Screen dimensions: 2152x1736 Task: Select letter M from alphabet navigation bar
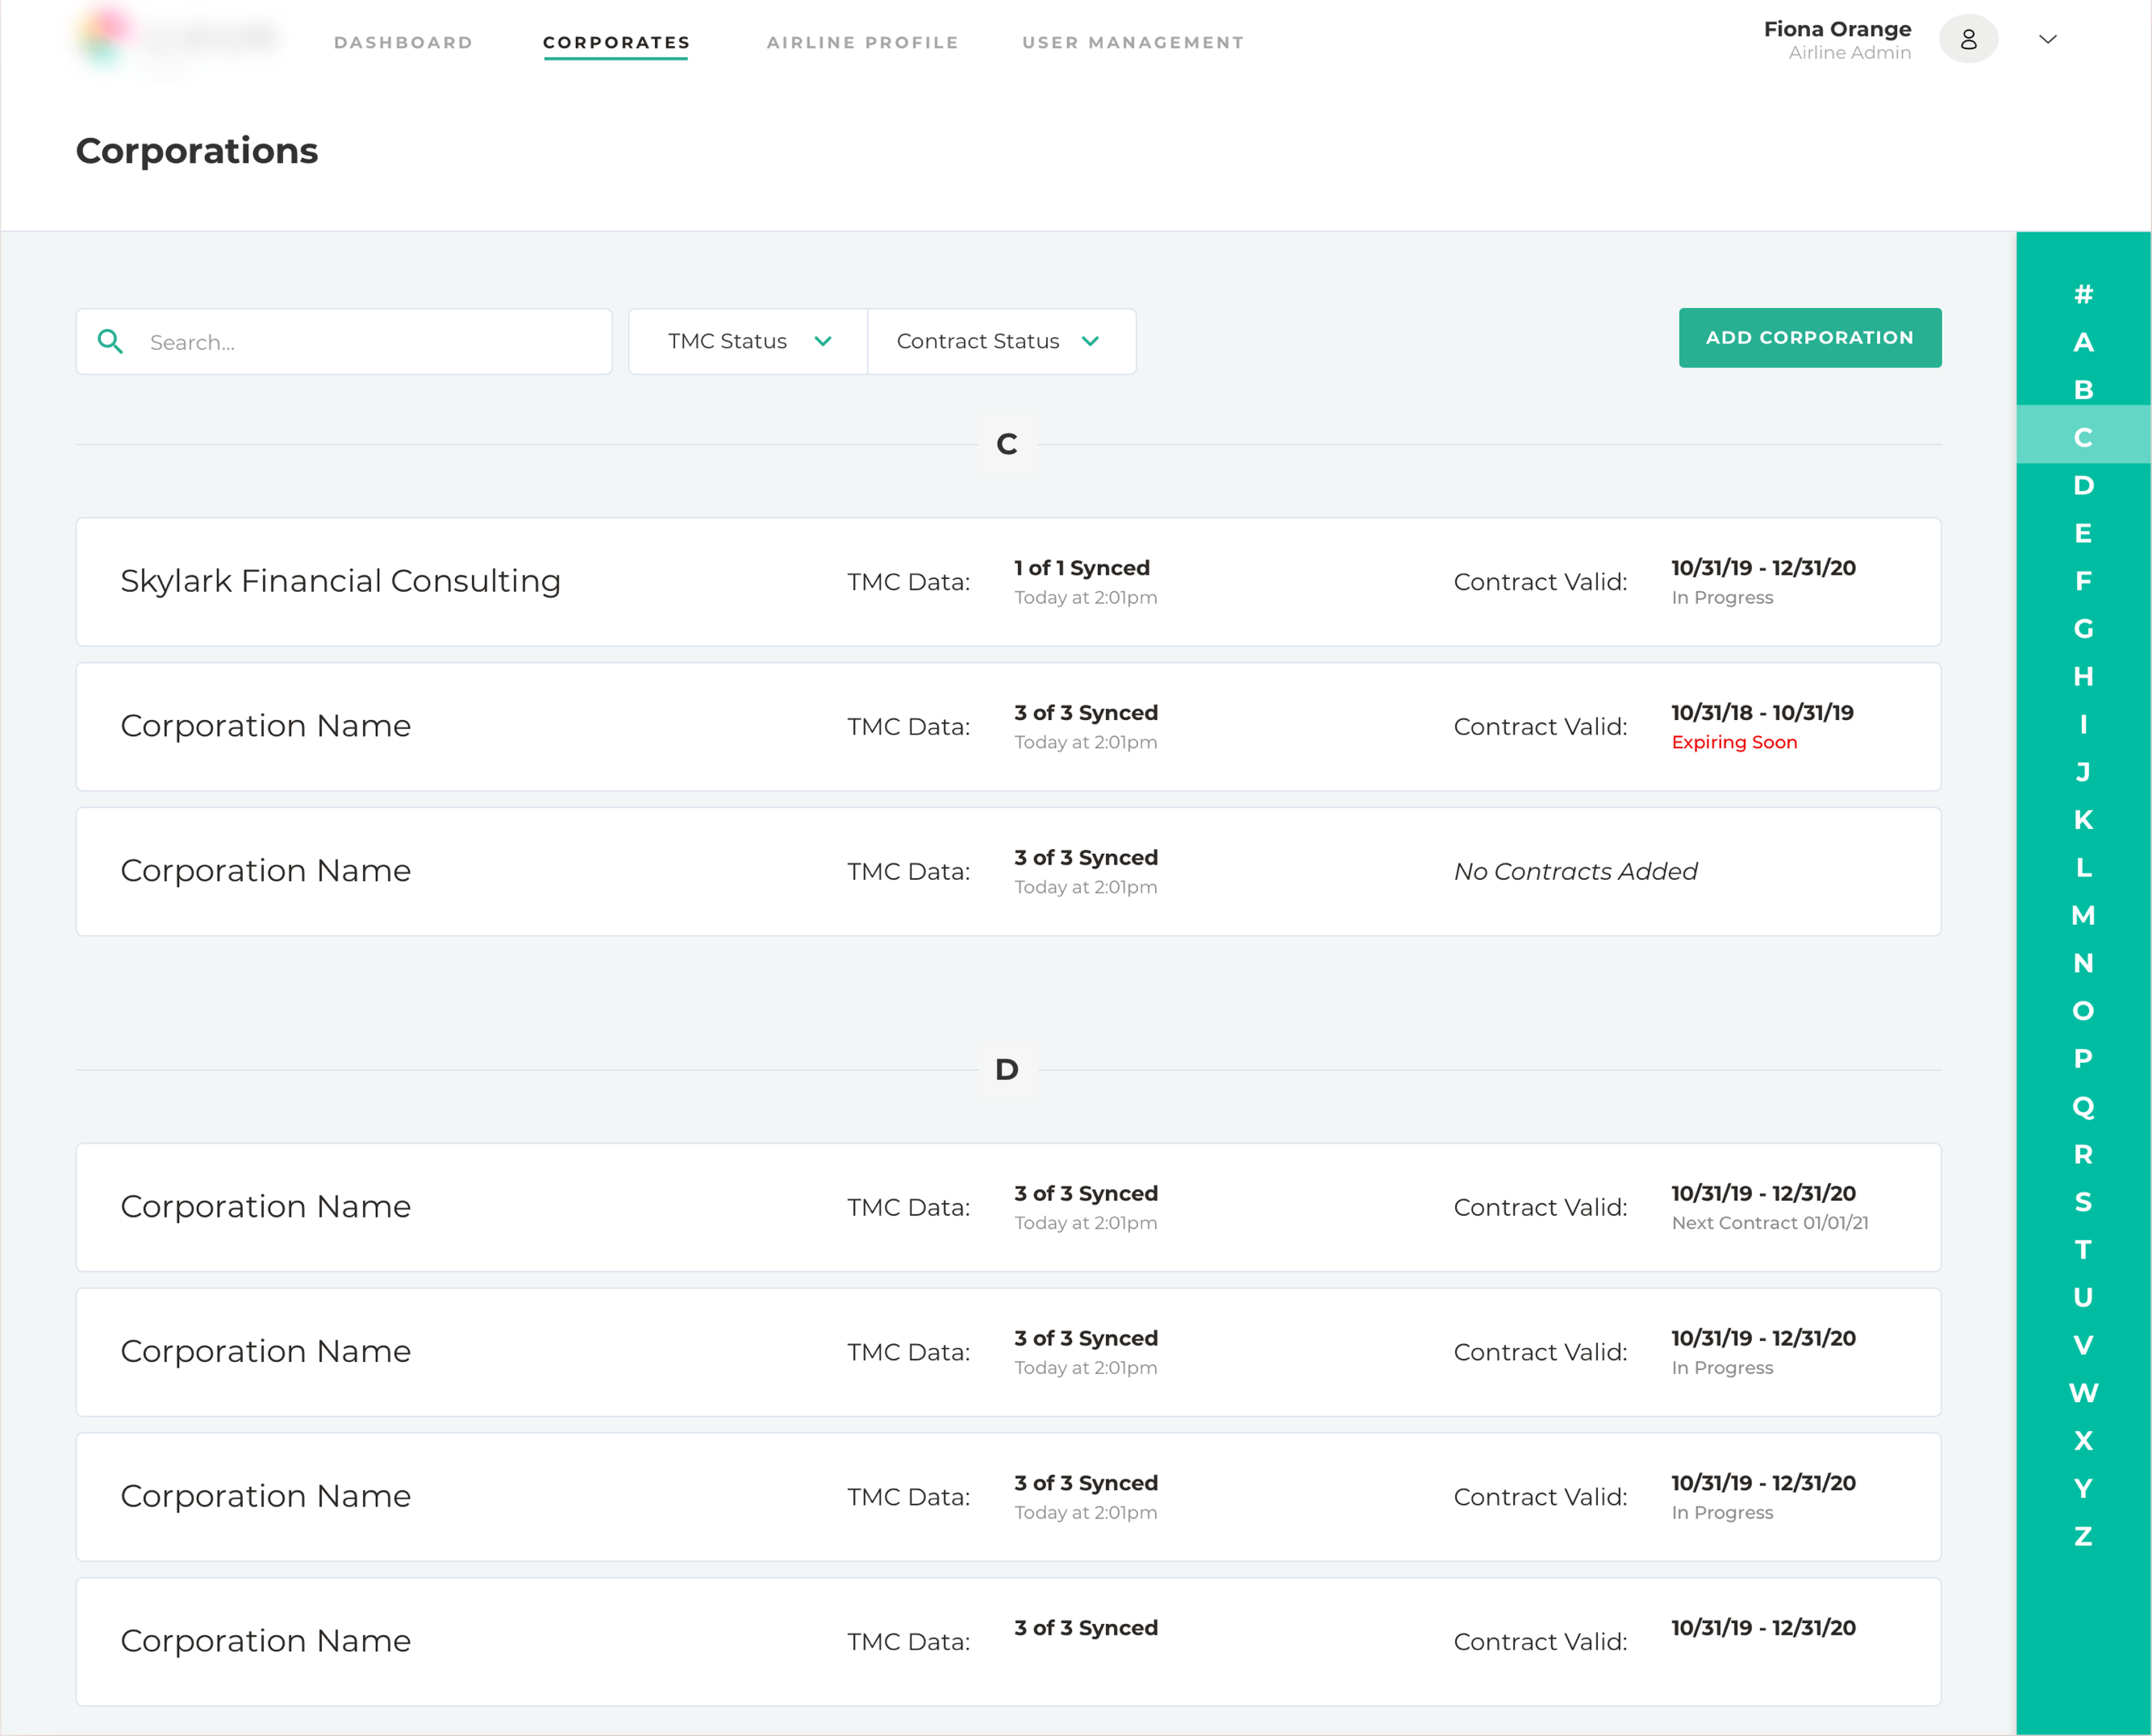[2083, 915]
